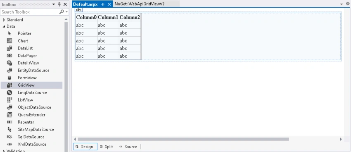Pin the Toolbox panel with auto-hide pin
The image size is (351, 152).
click(59, 4)
